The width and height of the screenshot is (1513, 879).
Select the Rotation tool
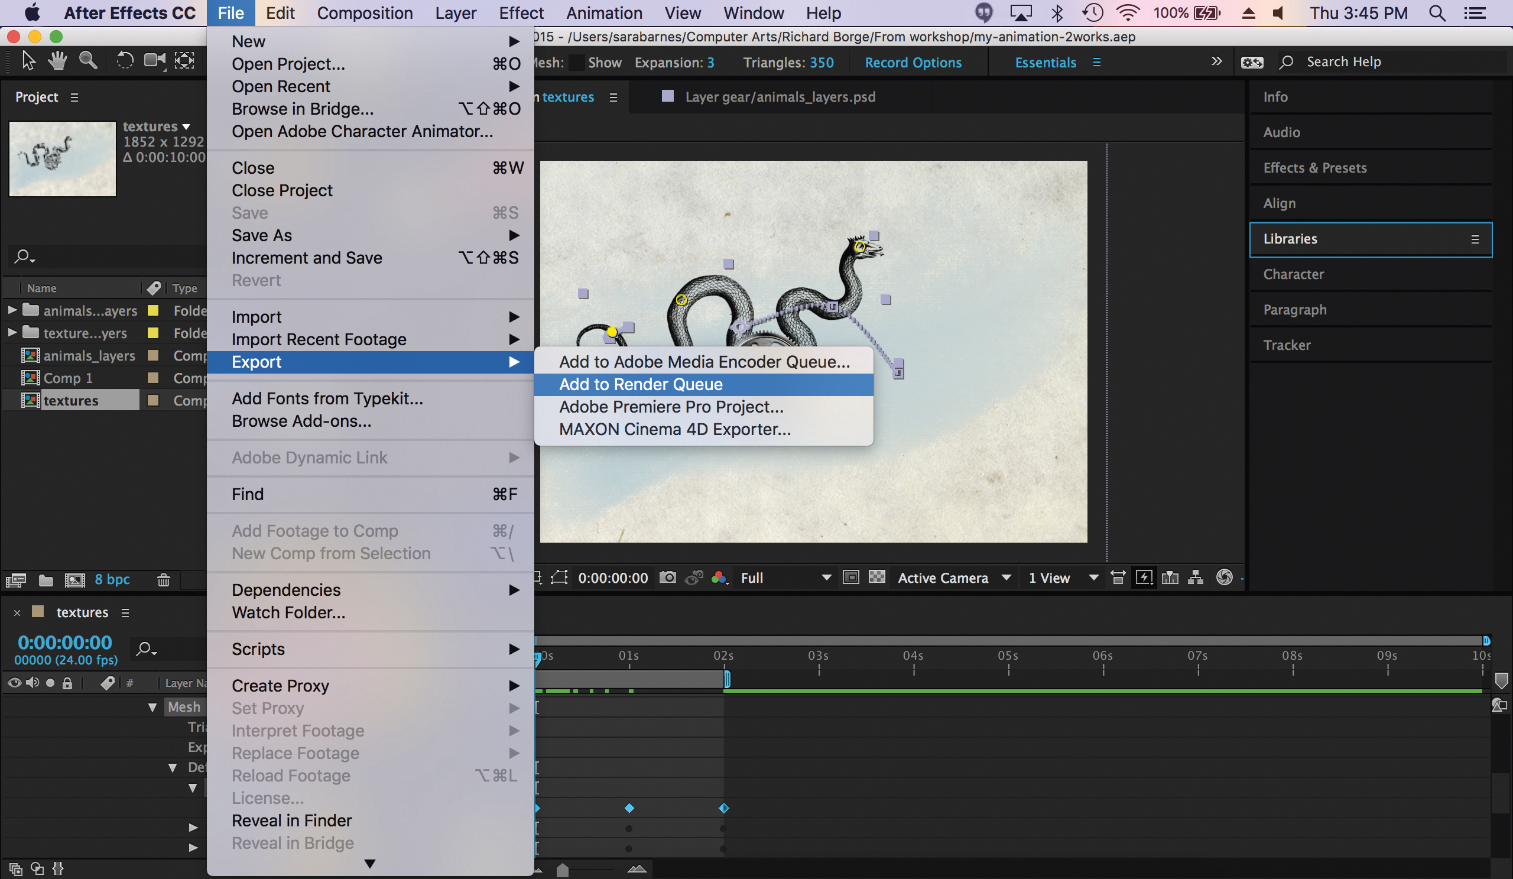click(x=124, y=61)
